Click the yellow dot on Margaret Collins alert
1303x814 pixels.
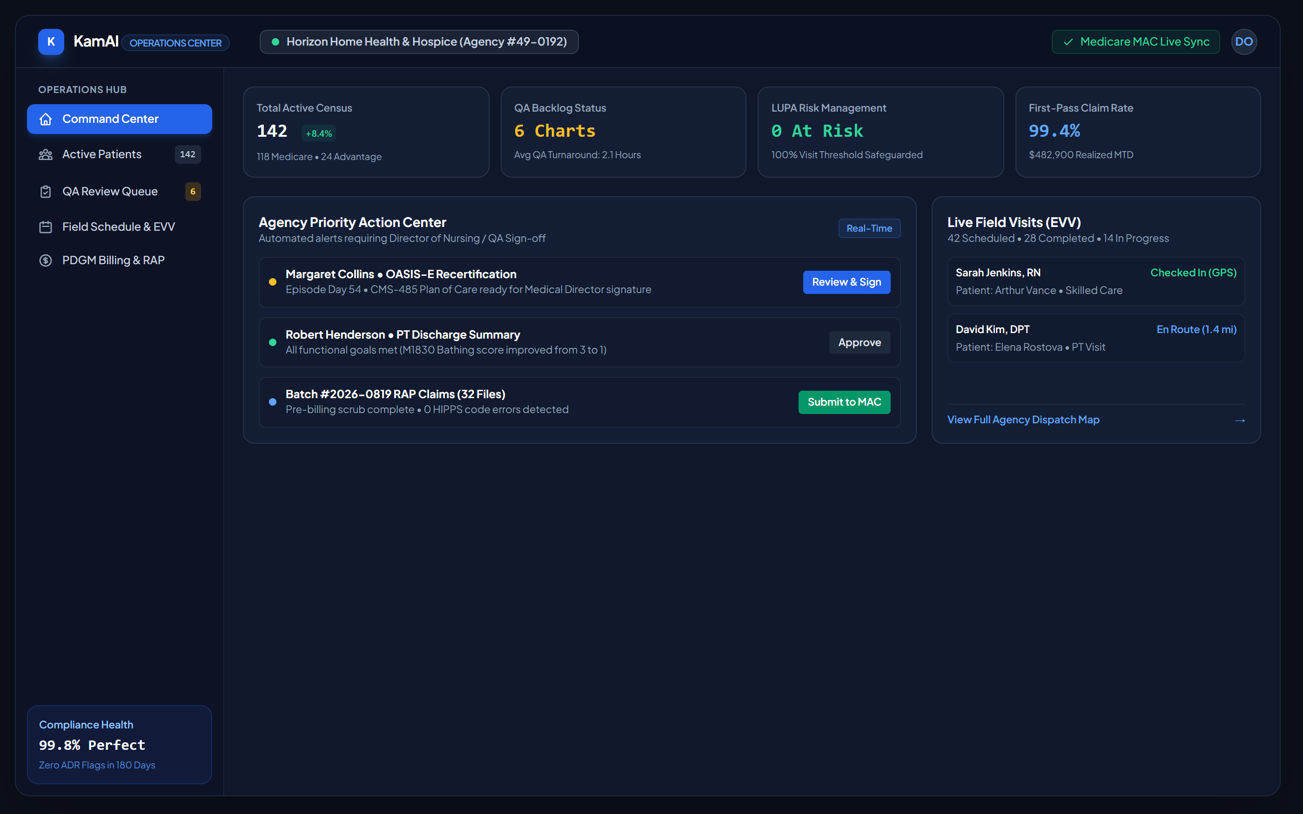pyautogui.click(x=272, y=282)
